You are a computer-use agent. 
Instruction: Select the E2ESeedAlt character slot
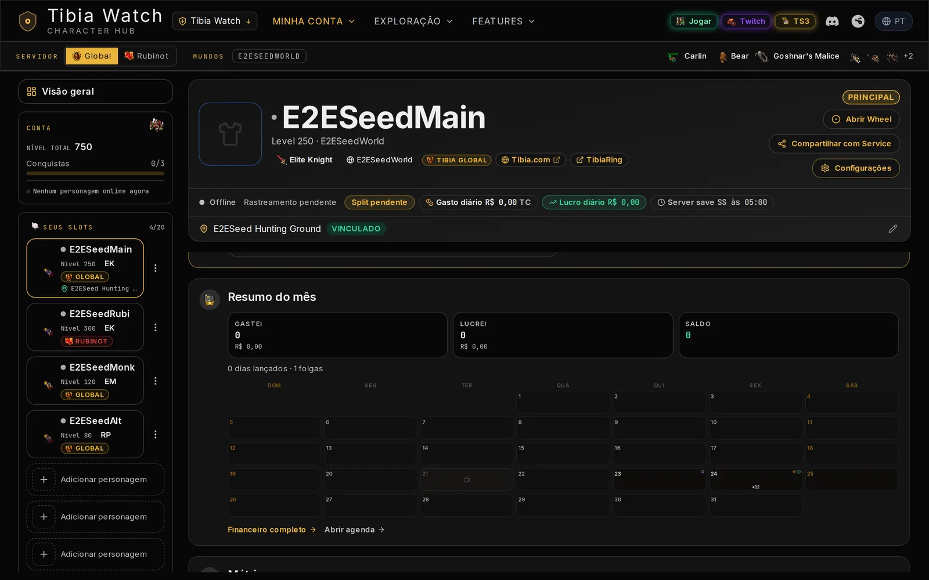click(85, 434)
